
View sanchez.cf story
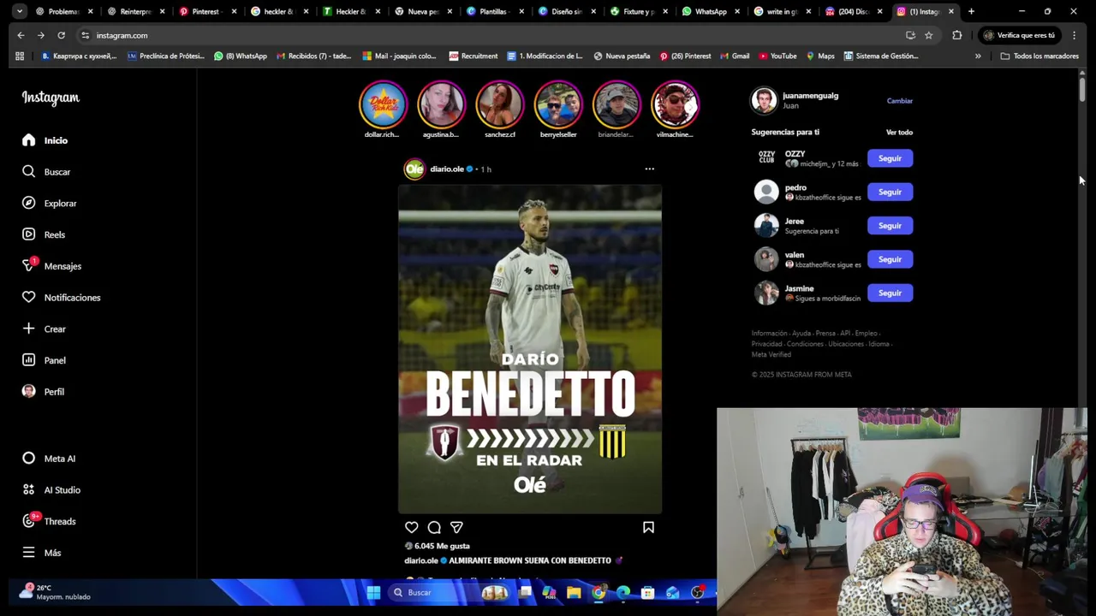(499, 104)
